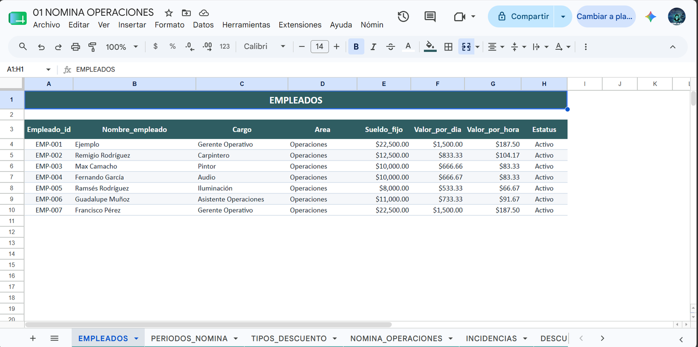Image resolution: width=698 pixels, height=347 pixels.
Task: Open the Google Sheets home icon
Action: (17, 18)
